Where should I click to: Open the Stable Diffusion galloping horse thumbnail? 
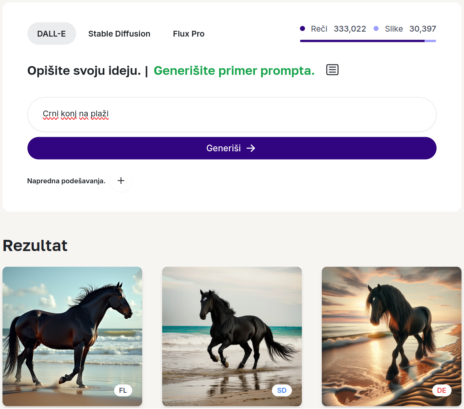(232, 333)
